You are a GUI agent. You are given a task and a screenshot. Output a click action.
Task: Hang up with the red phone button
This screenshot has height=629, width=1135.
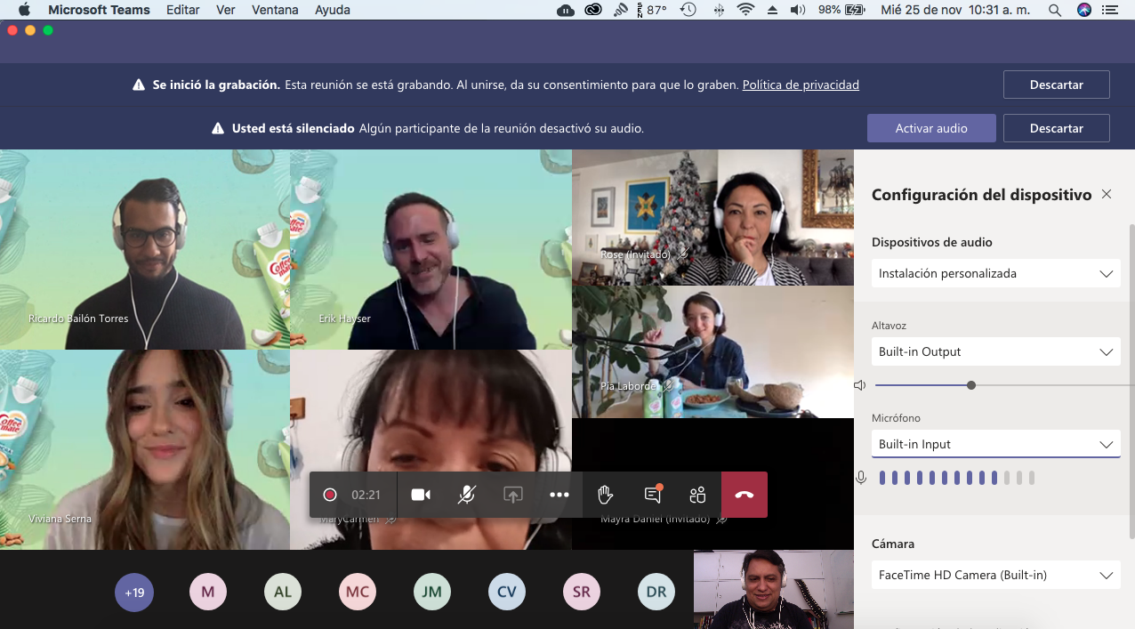pyautogui.click(x=745, y=495)
